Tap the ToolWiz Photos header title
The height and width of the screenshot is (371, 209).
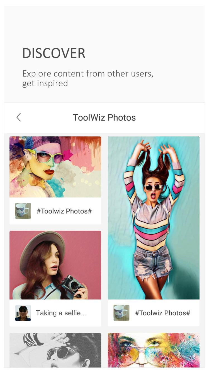[104, 118]
